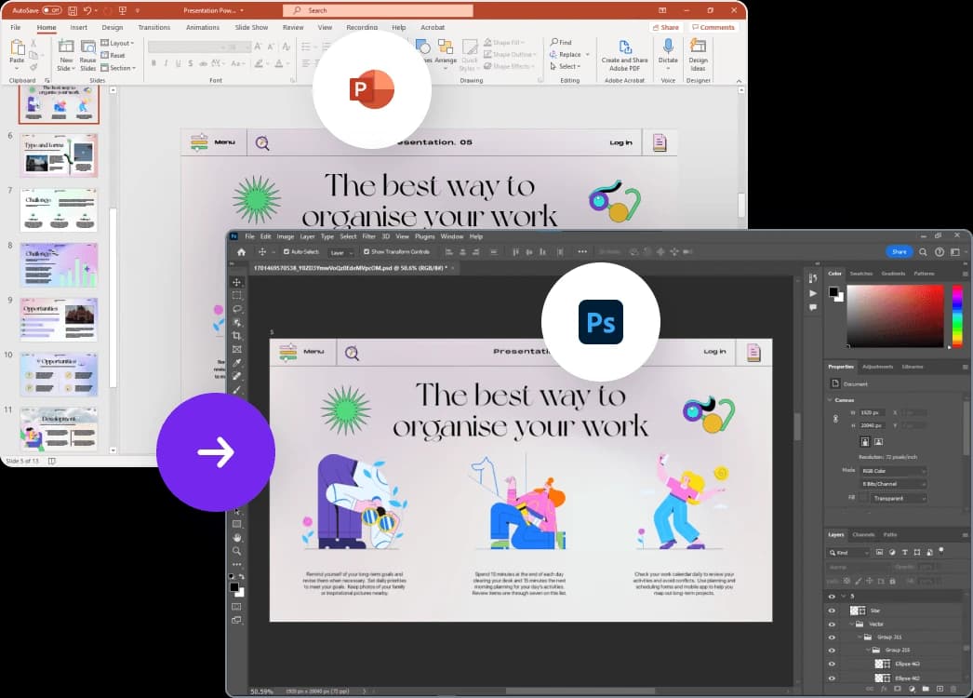Open the History panel icon in Photoshop
973x698 pixels.
[x=813, y=278]
